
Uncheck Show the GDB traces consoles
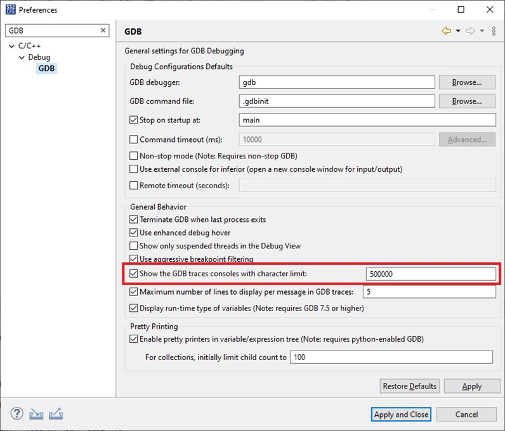click(x=133, y=274)
